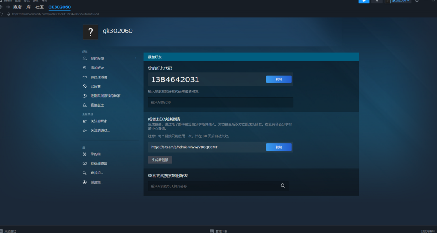Open 您的好友 in the sidebar
The image size is (437, 233).
pos(97,59)
